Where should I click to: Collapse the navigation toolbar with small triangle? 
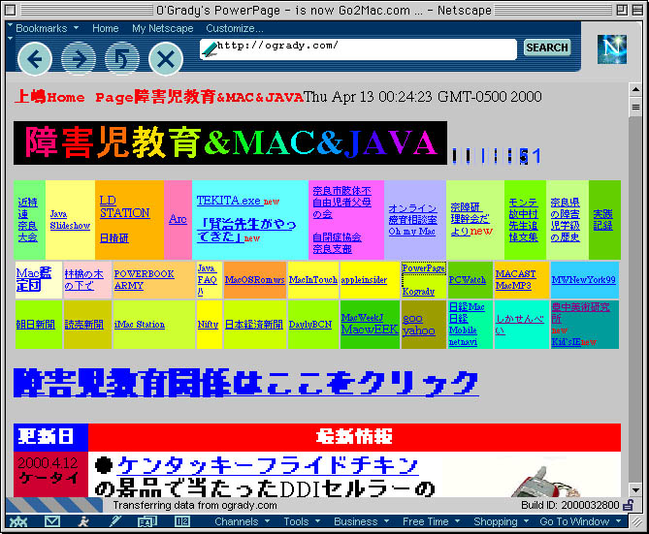(11, 39)
